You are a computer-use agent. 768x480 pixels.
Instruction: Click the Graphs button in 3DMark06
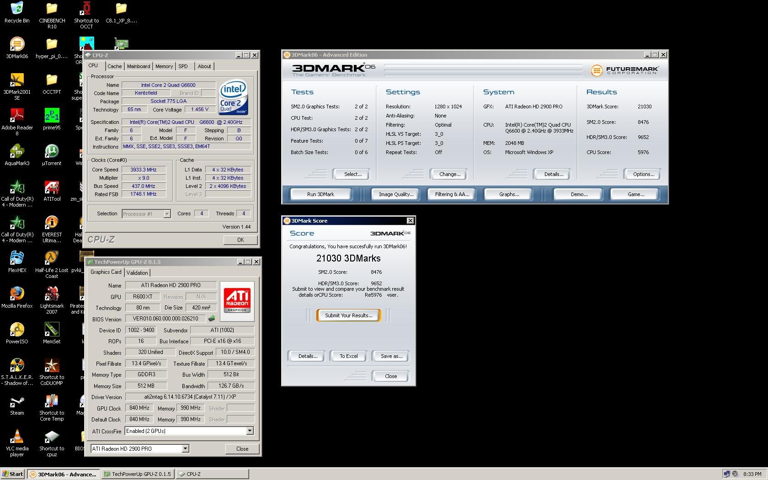coord(509,194)
